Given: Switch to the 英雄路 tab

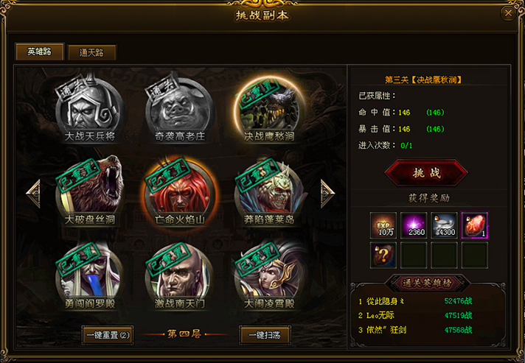Looking at the screenshot, I should 40,52.
